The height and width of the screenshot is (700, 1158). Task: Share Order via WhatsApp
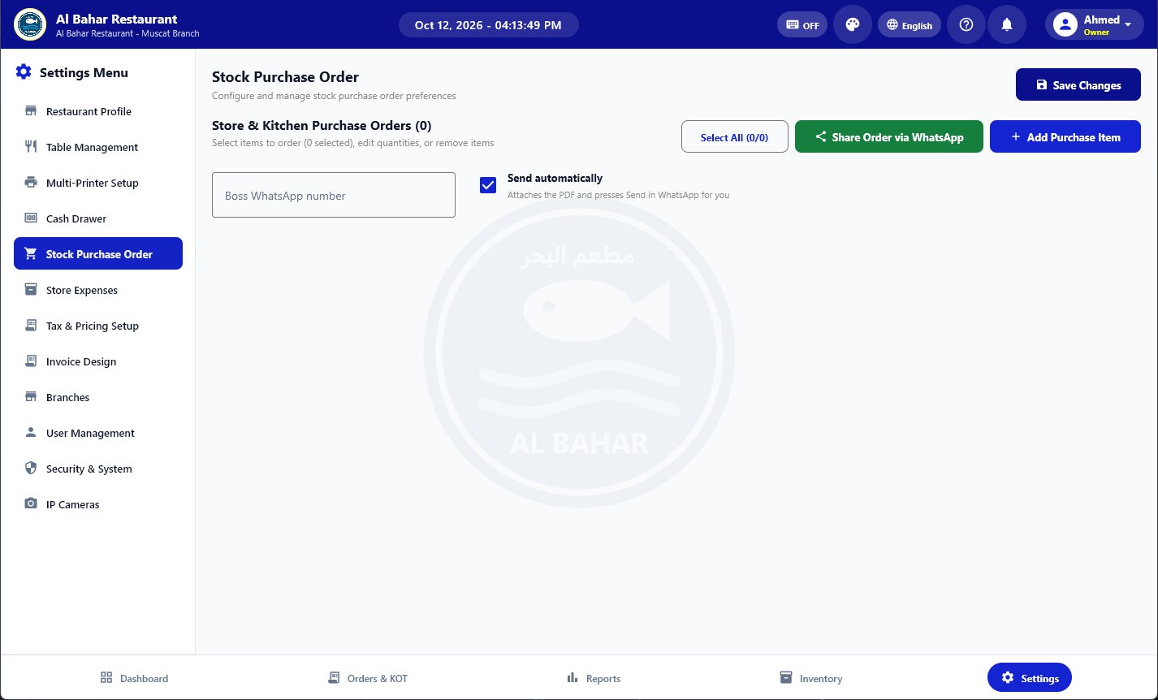[889, 136]
